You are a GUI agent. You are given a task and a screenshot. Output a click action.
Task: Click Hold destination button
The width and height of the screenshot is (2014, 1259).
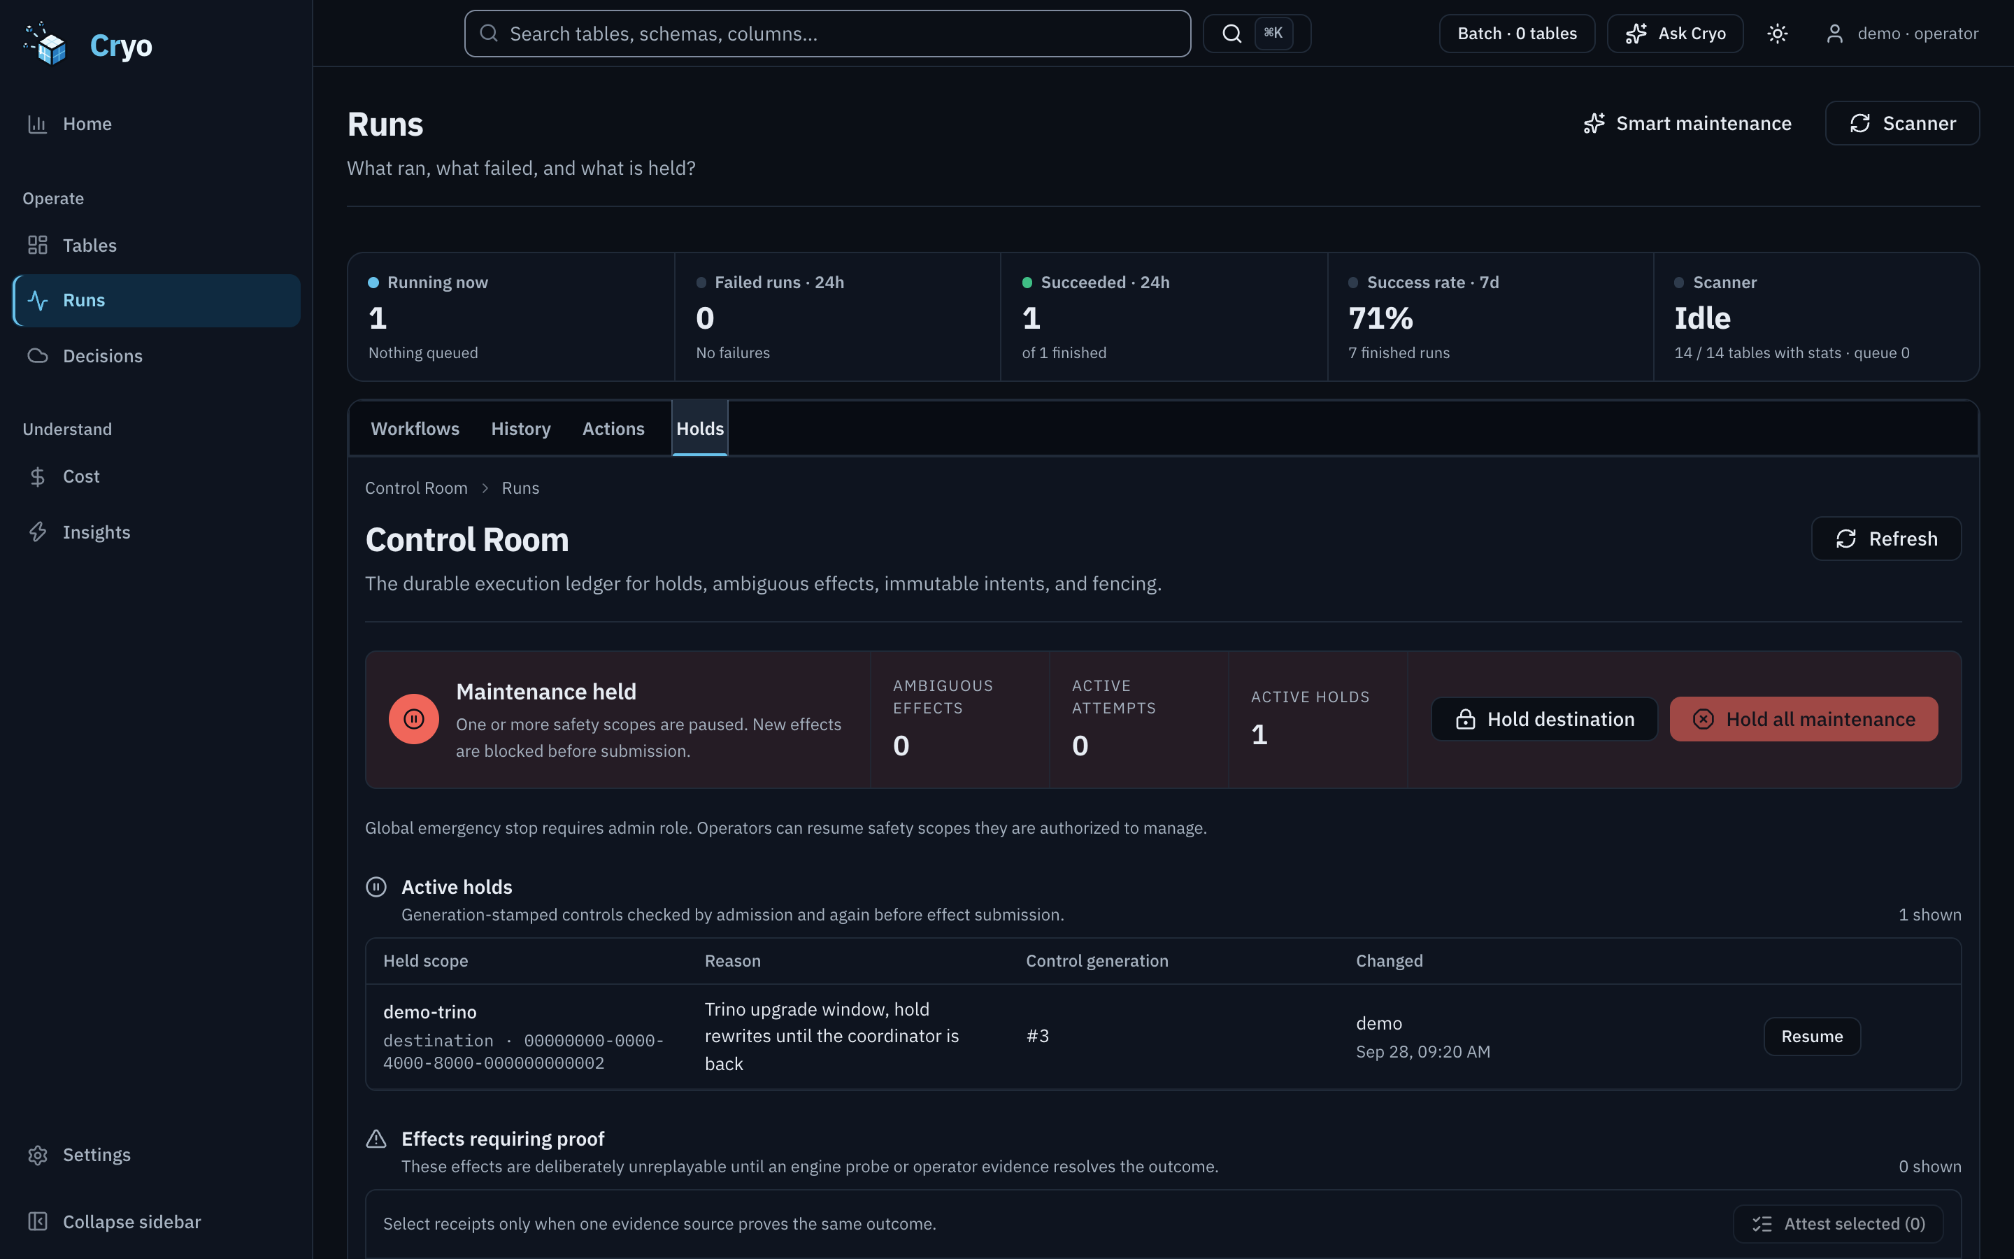coord(1545,720)
